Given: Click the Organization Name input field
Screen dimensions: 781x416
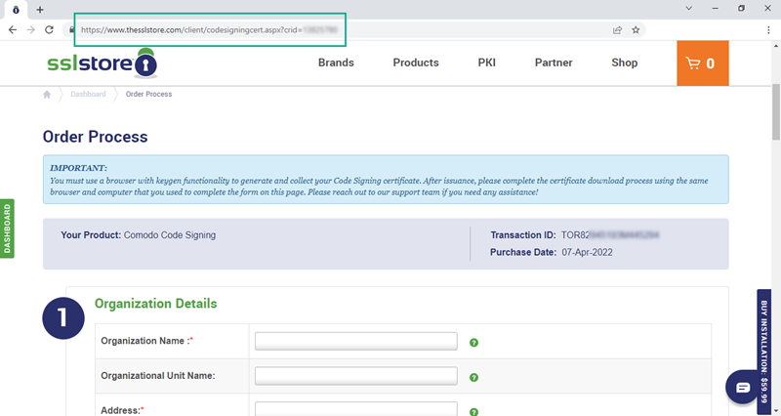Looking at the screenshot, I should pyautogui.click(x=356, y=341).
